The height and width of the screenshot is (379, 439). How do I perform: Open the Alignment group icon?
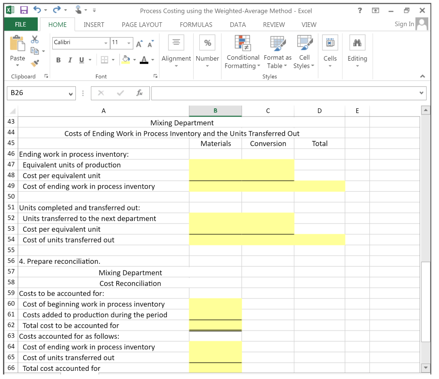(x=176, y=42)
